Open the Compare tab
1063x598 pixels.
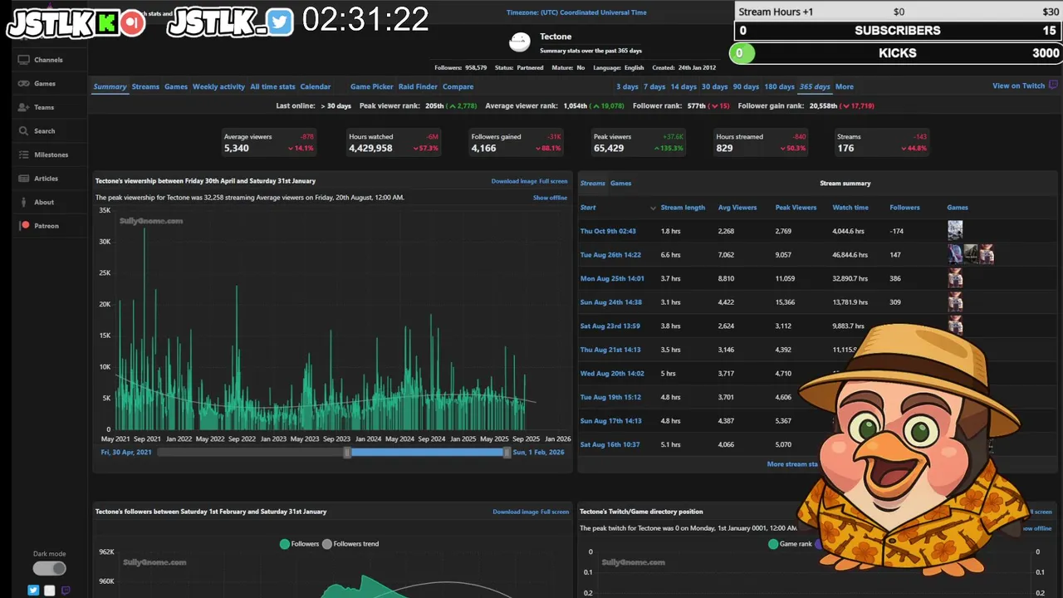tap(458, 86)
